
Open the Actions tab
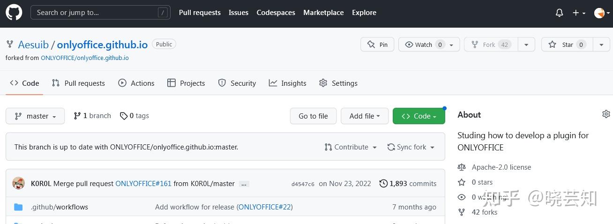click(x=136, y=83)
